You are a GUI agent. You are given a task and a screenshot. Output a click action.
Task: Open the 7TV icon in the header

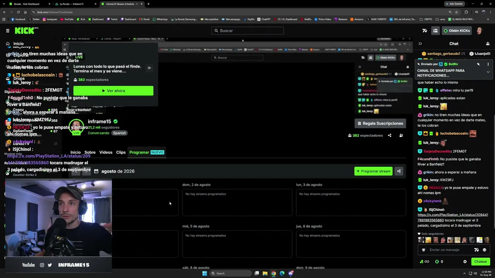(425, 31)
